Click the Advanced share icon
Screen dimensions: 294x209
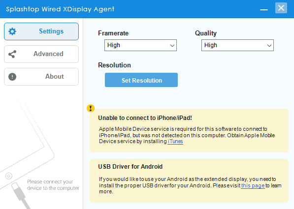[12, 54]
